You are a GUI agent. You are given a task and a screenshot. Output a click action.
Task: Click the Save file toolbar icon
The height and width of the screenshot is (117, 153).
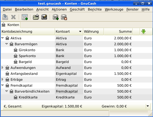click(x=5, y=17)
